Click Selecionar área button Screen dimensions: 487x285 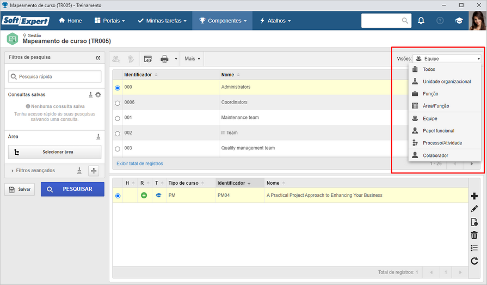tap(54, 152)
